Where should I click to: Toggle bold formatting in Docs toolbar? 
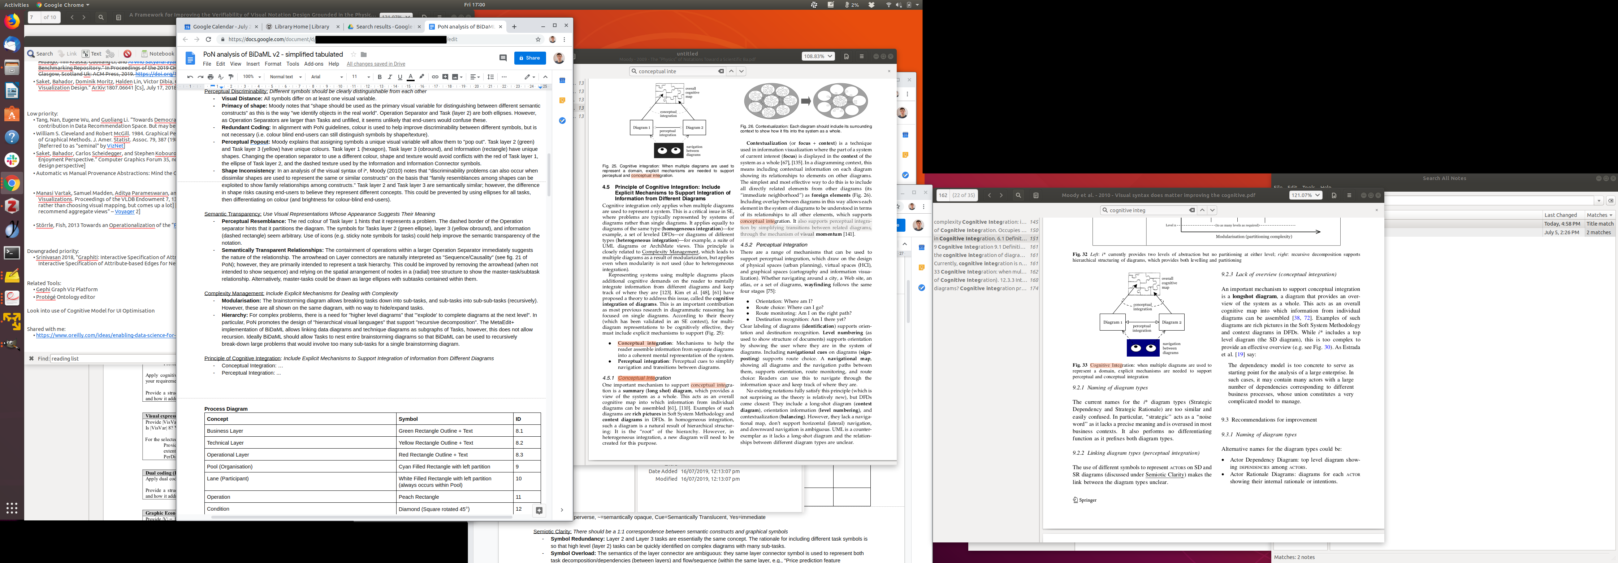pyautogui.click(x=379, y=77)
